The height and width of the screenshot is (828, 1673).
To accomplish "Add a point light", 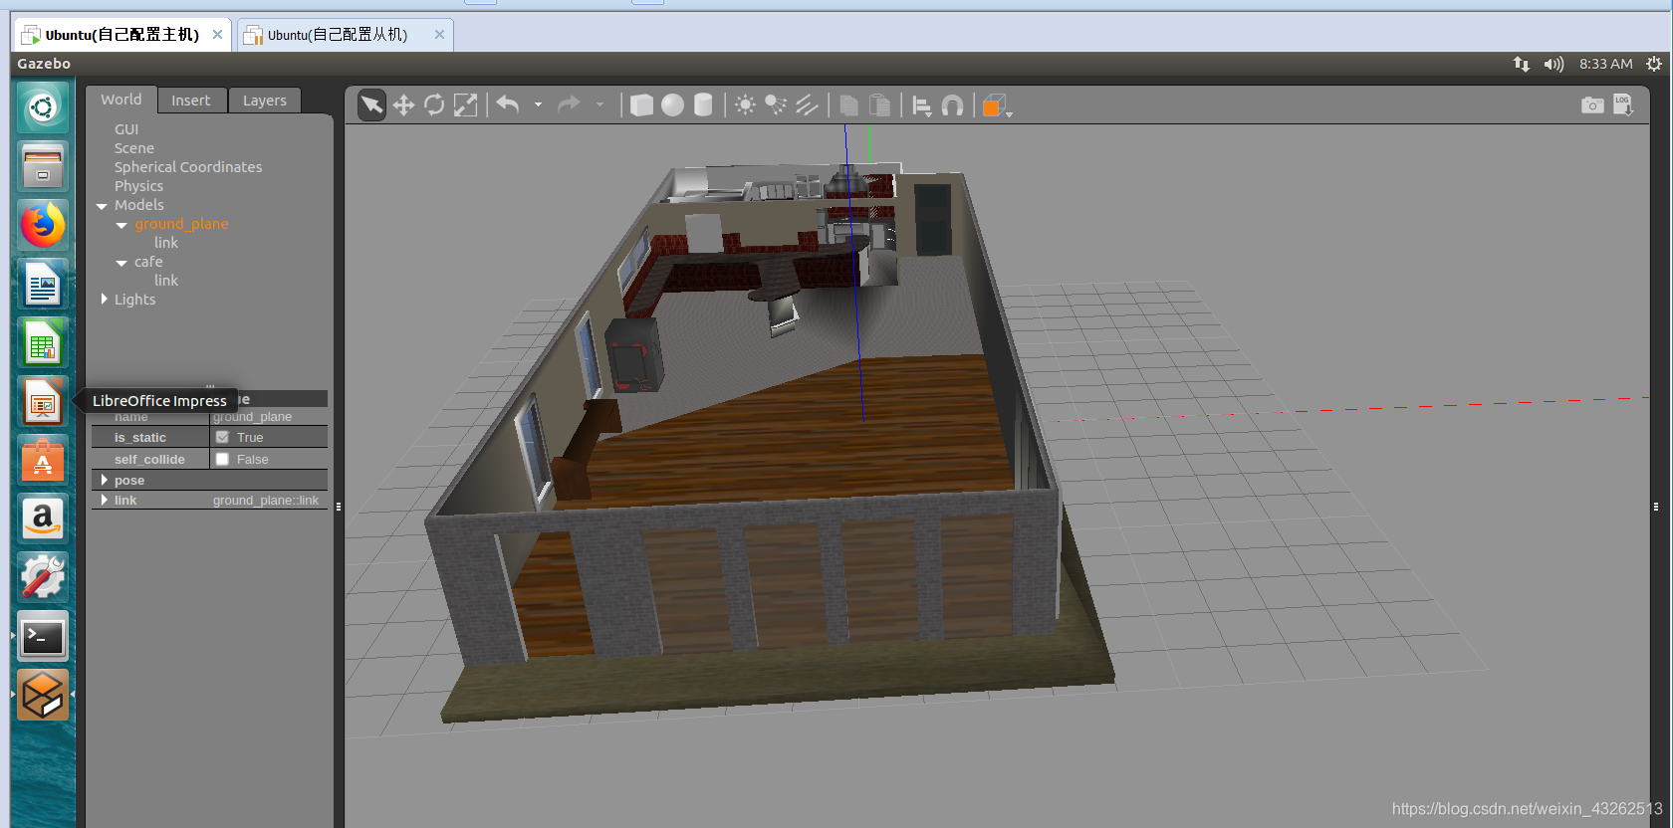I will pyautogui.click(x=745, y=105).
